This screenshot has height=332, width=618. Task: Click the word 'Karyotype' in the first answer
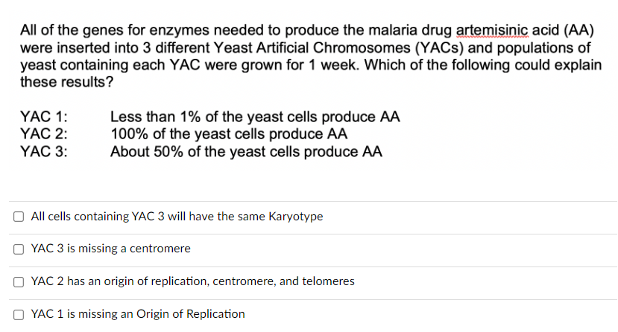[296, 217]
